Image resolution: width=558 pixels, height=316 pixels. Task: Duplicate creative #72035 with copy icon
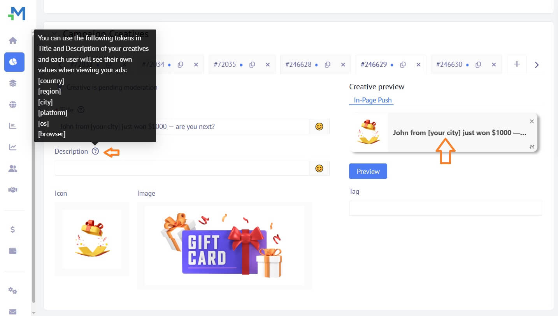[x=252, y=64]
